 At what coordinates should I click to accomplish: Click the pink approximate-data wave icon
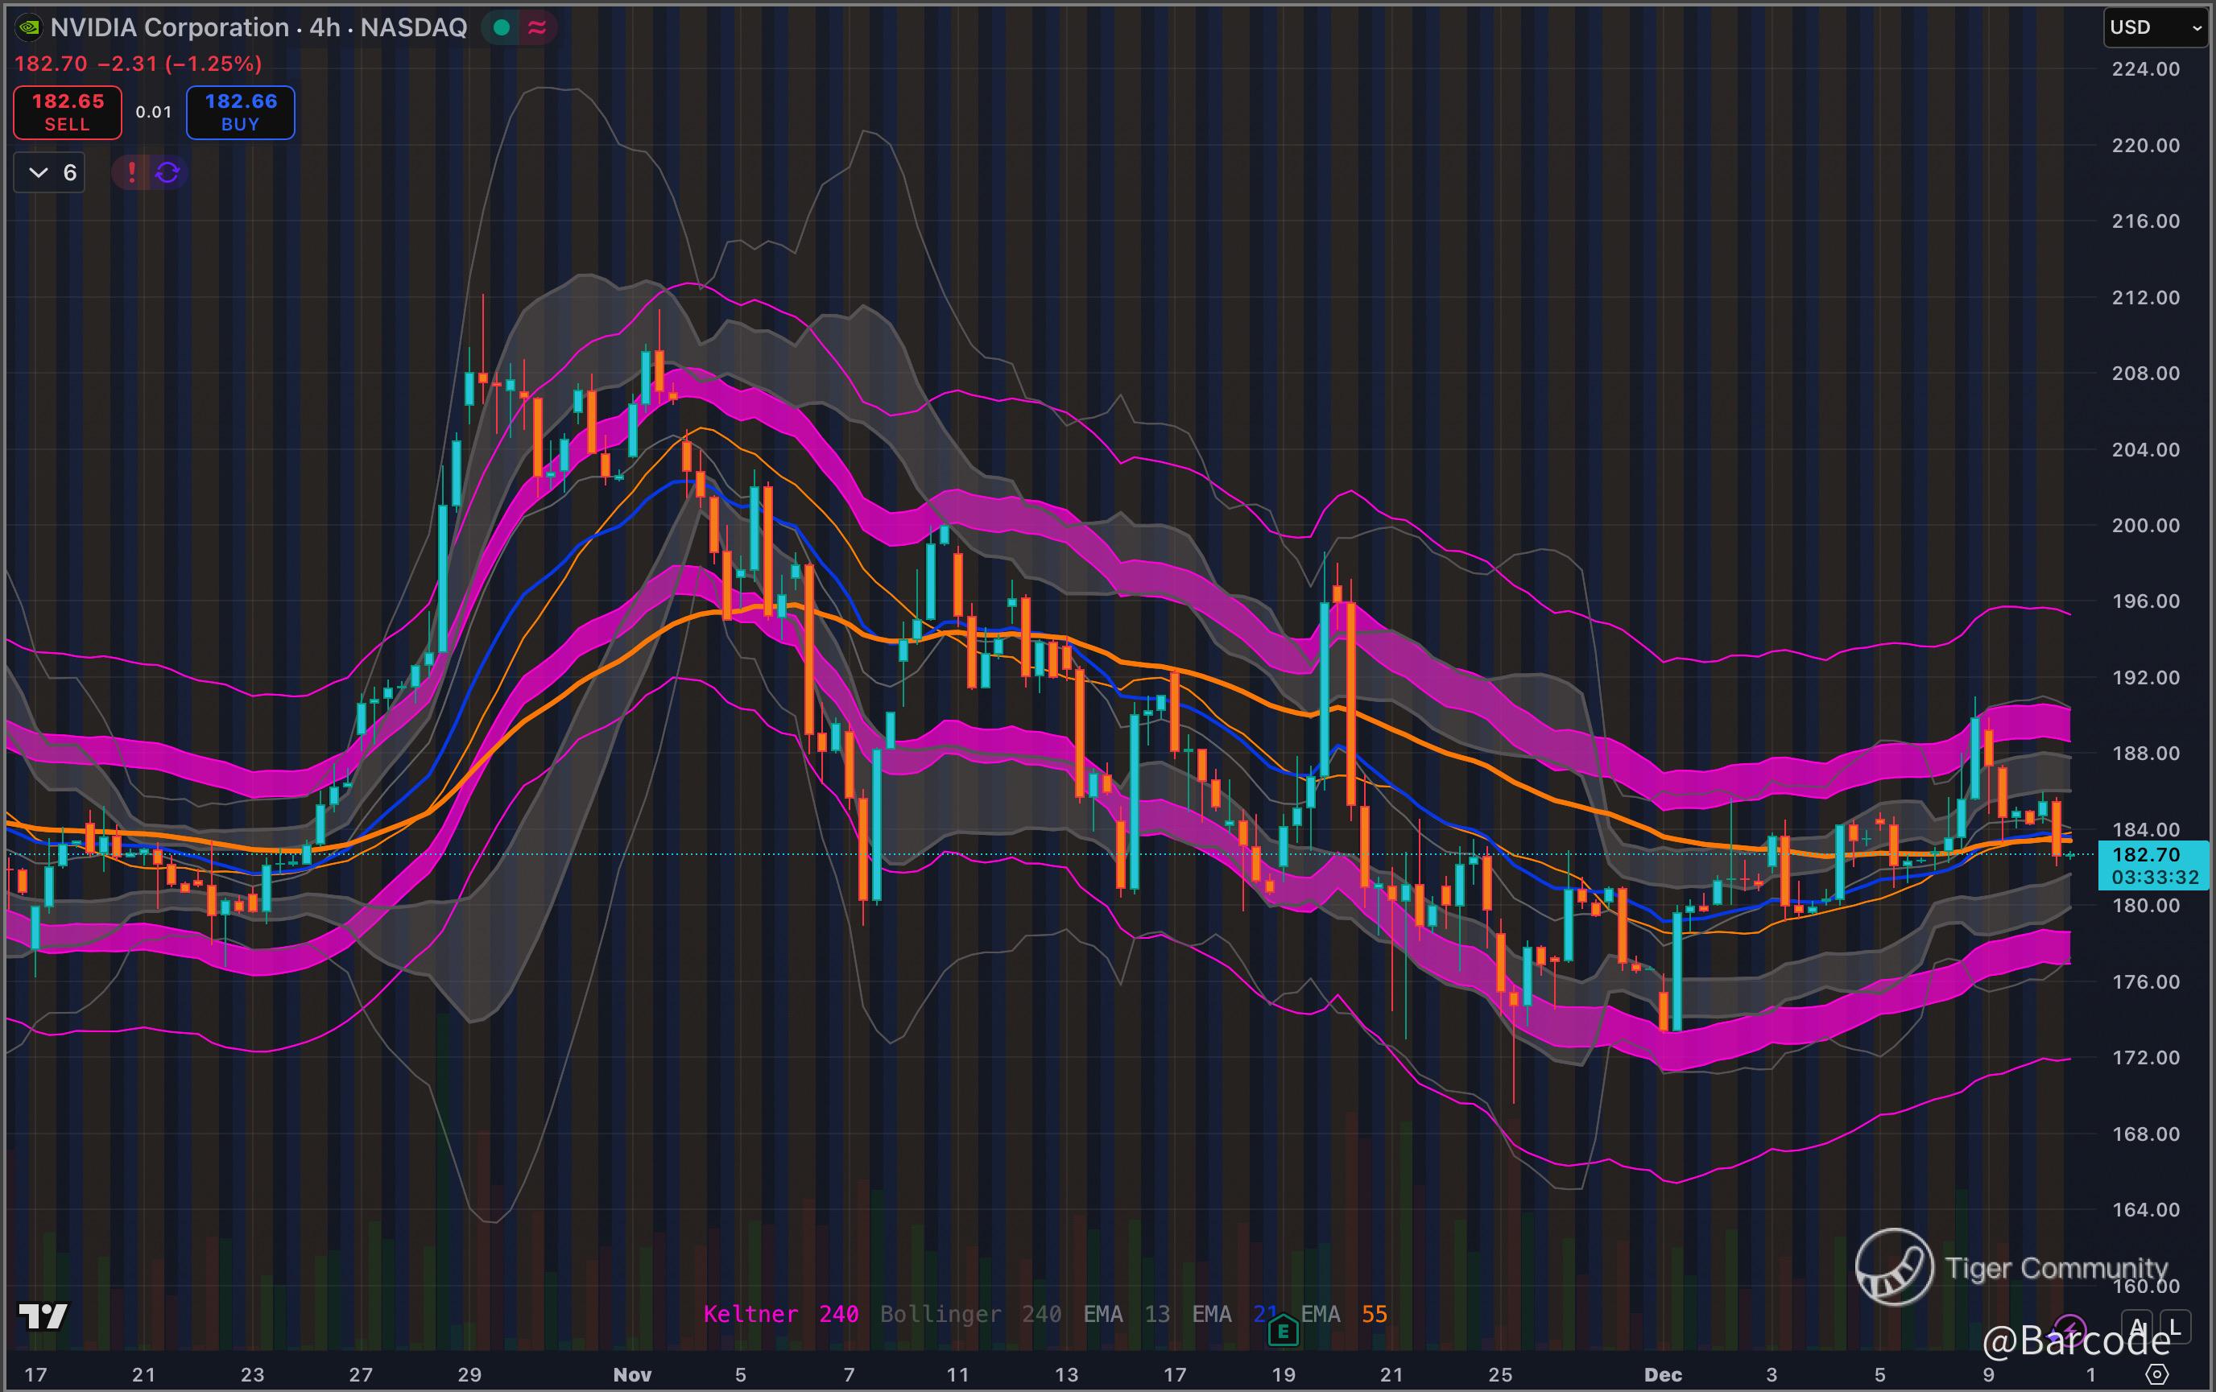coord(537,27)
